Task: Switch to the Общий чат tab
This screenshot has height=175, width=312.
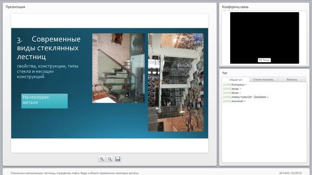Action: pyautogui.click(x=236, y=80)
